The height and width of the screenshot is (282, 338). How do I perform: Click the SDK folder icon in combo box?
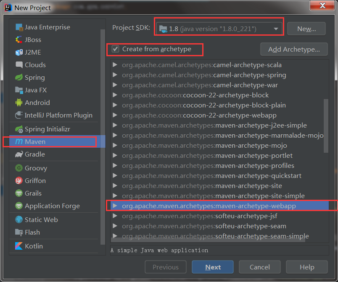[163, 29]
